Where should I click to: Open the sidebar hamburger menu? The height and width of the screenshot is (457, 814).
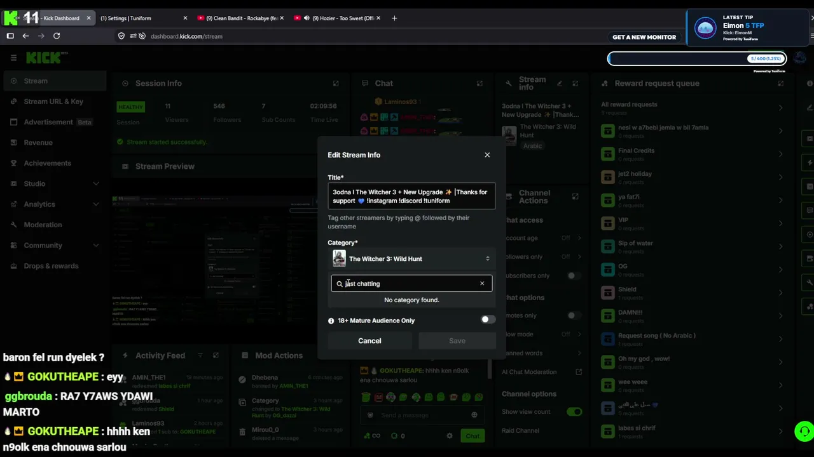pos(13,58)
